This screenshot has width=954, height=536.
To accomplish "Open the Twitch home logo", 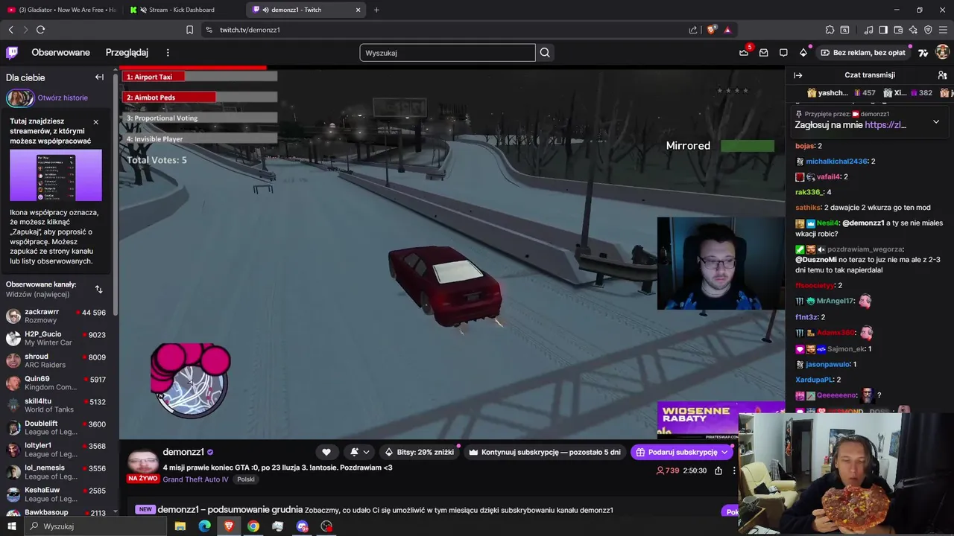I will tap(12, 52).
